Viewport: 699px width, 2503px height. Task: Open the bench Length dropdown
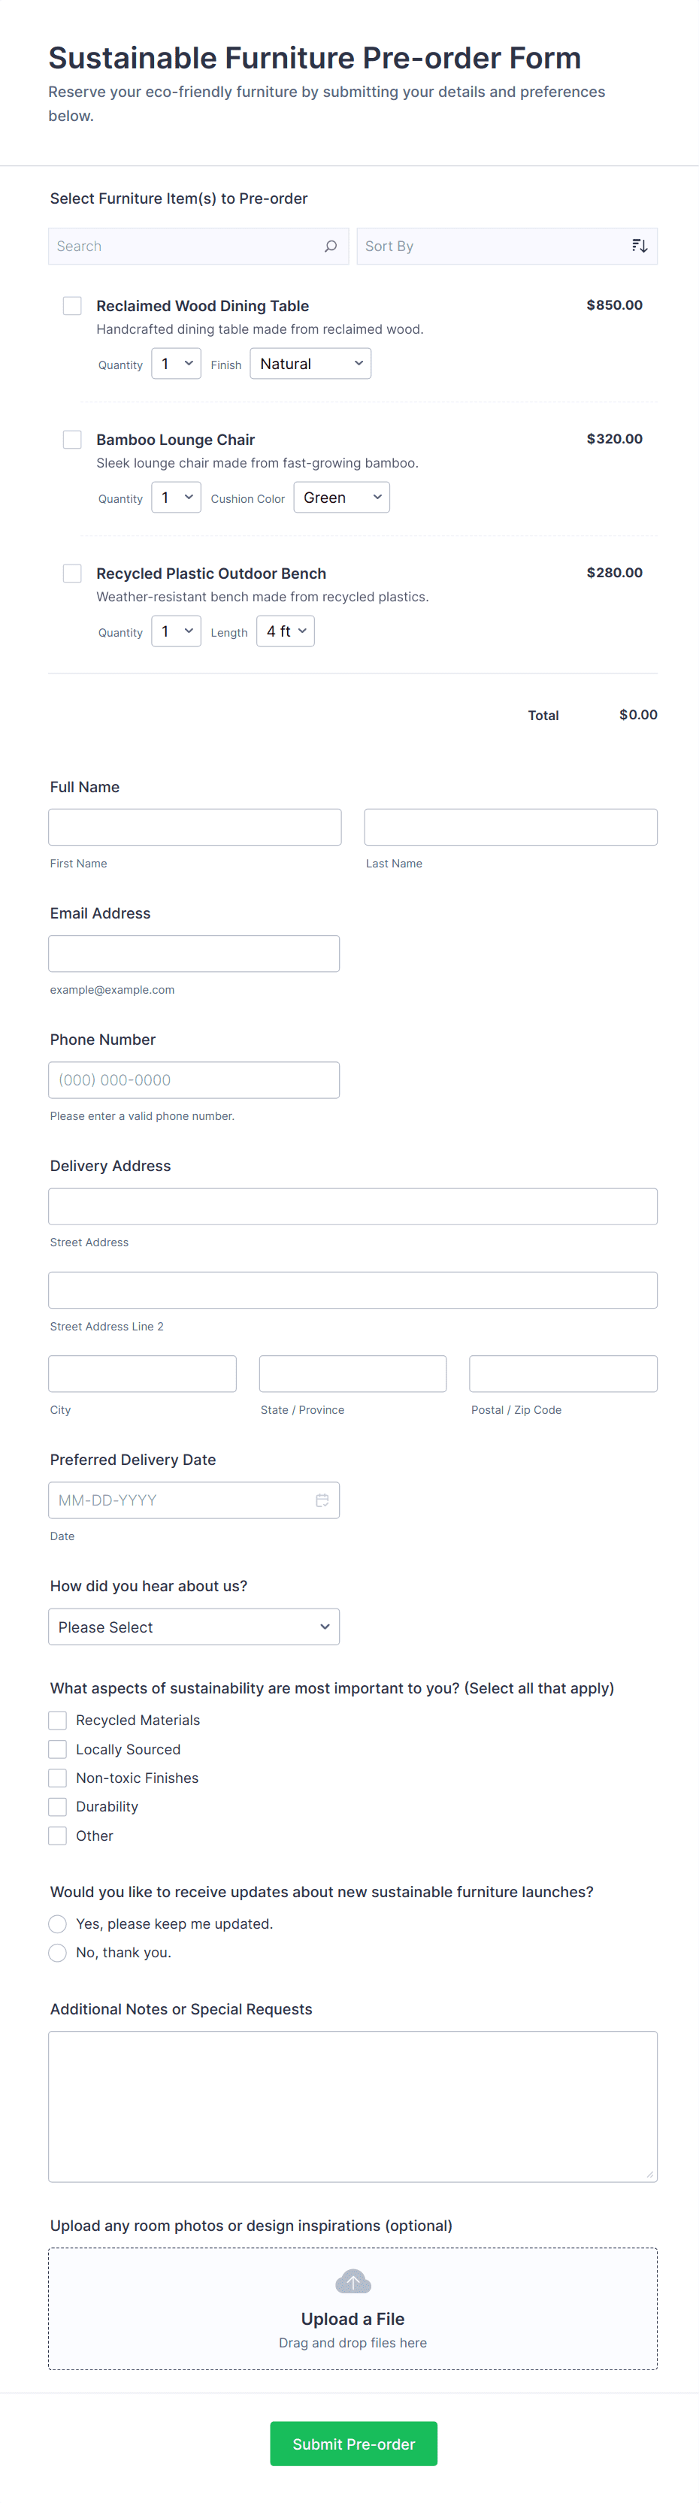(285, 631)
